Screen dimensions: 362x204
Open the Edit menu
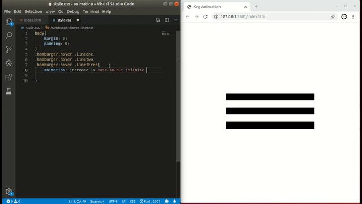click(18, 11)
